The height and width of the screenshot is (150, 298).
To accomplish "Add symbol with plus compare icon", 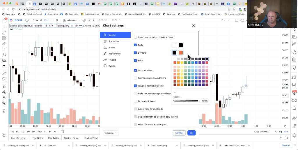I will 27,20.
